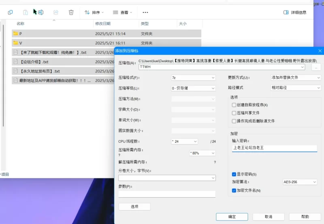324x224 pixels.
Task: Check 操作完成后删除源文件 option
Action: [x=234, y=121]
